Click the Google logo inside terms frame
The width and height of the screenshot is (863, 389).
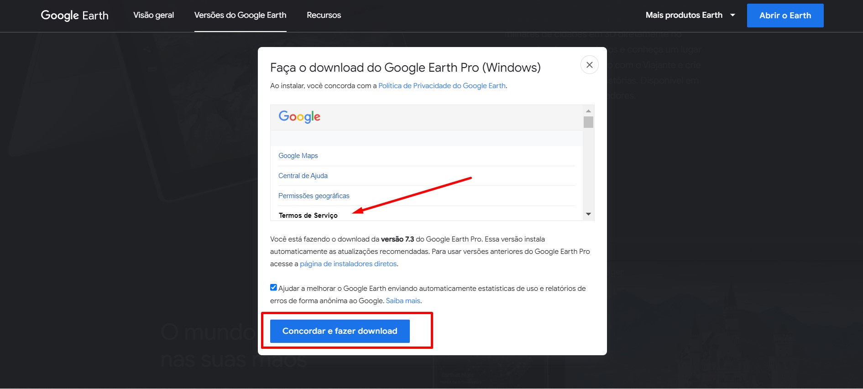pyautogui.click(x=298, y=117)
